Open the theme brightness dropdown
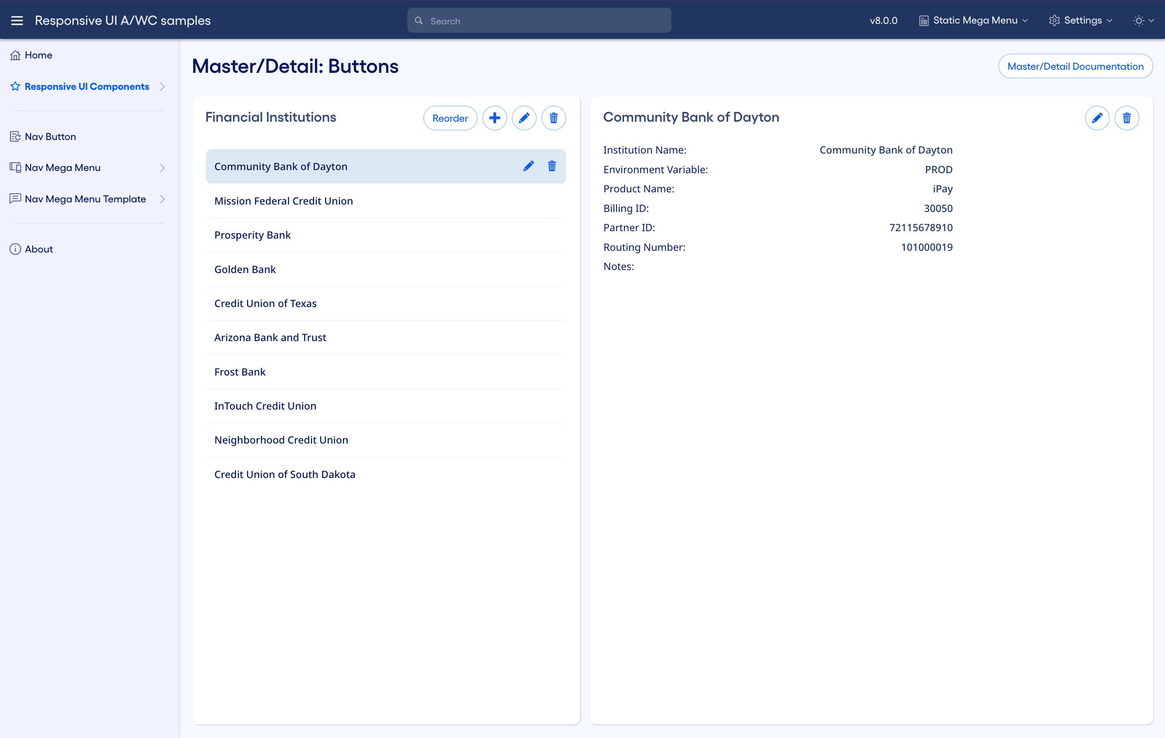 click(x=1144, y=20)
